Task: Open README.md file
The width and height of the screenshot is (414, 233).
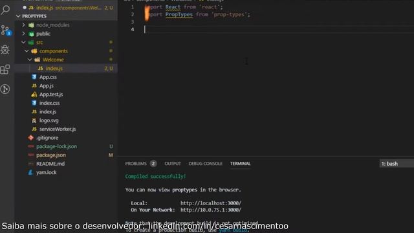Action: pos(50,164)
